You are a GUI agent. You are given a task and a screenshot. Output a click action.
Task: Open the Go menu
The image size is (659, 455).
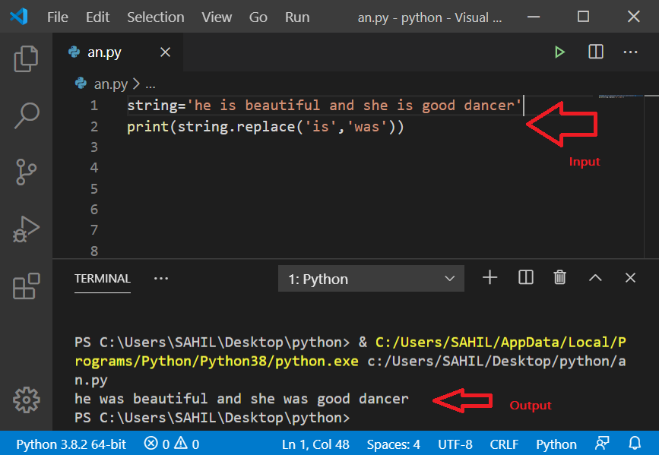[258, 17]
